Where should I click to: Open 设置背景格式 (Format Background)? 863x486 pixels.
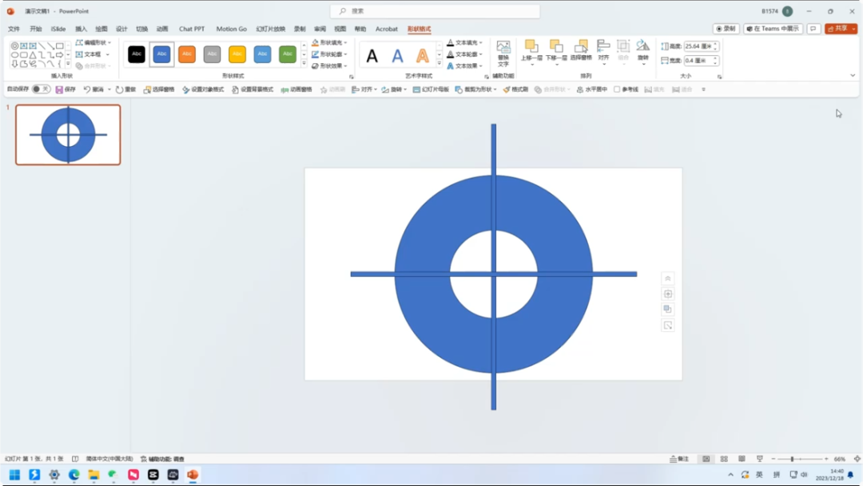tap(253, 89)
